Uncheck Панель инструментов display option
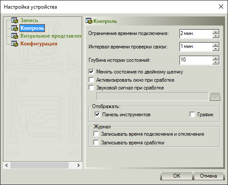This screenshot has height=185, width=228. [x=97, y=115]
